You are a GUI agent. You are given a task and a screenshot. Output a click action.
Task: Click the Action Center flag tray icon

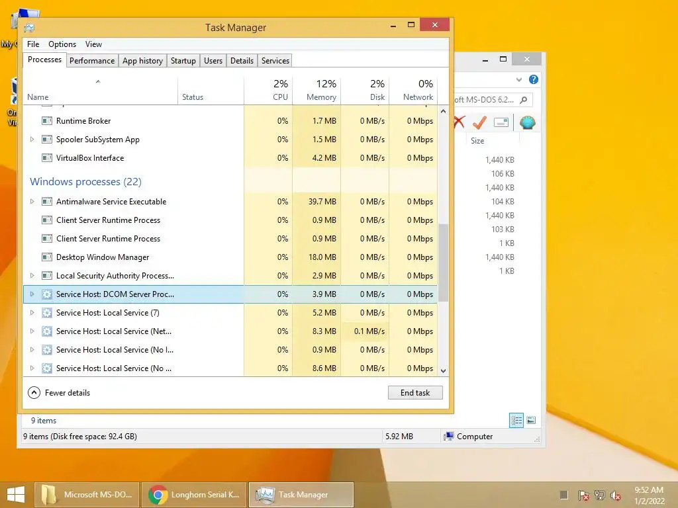click(x=583, y=495)
